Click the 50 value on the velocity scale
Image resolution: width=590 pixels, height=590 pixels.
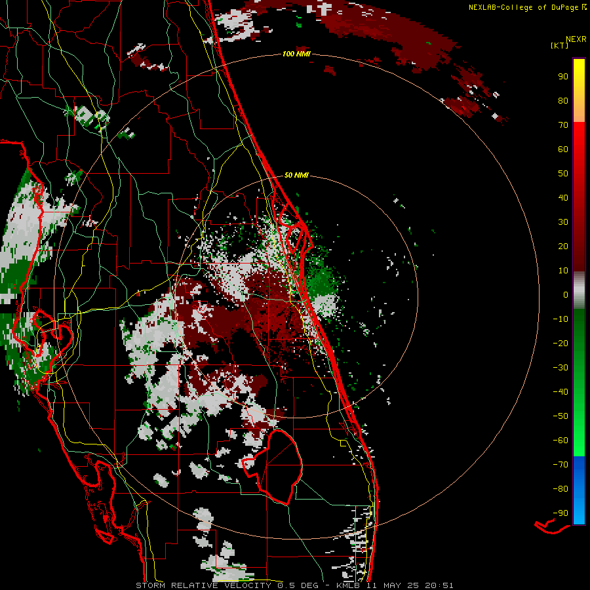(x=563, y=174)
